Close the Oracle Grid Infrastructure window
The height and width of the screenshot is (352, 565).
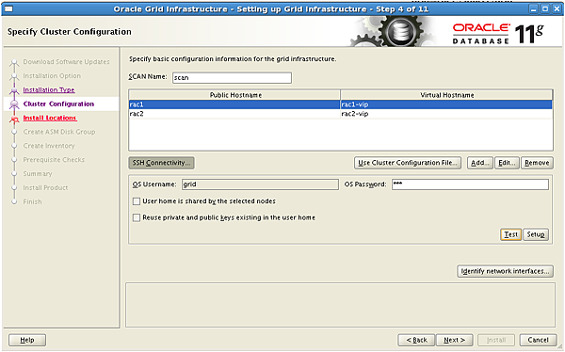coord(557,9)
